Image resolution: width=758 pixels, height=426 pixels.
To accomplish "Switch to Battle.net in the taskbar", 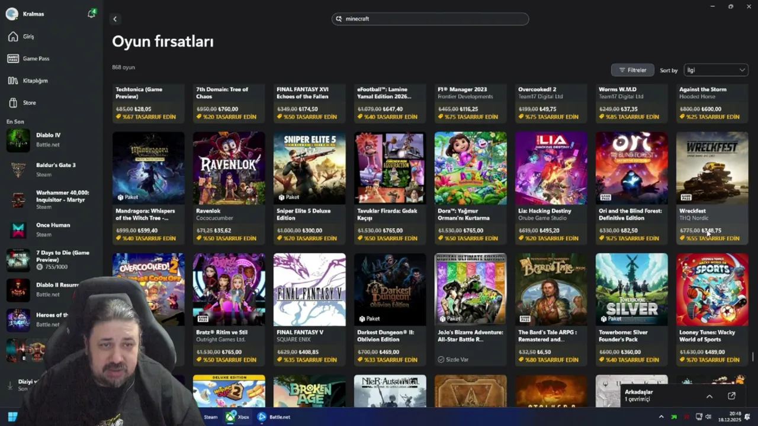I will [x=274, y=417].
